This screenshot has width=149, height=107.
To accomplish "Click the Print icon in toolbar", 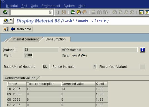I will click(x=94, y=12).
